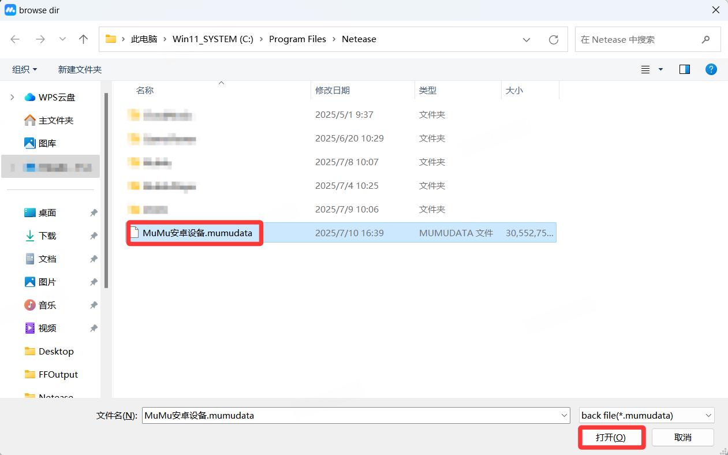Open recent locations dropdown chevron
728x455 pixels.
pos(62,39)
